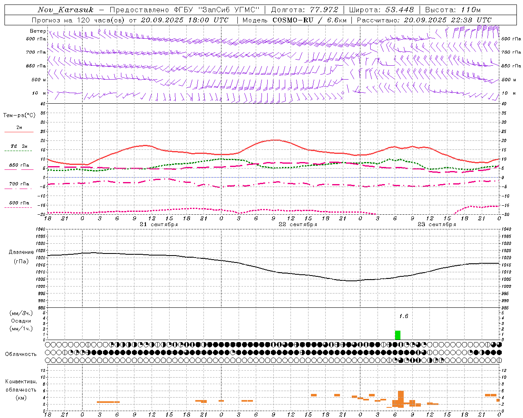Click the solid red line sample beside the '2м' legend entry
Viewport: 523px width, 418px height.
click(19, 132)
